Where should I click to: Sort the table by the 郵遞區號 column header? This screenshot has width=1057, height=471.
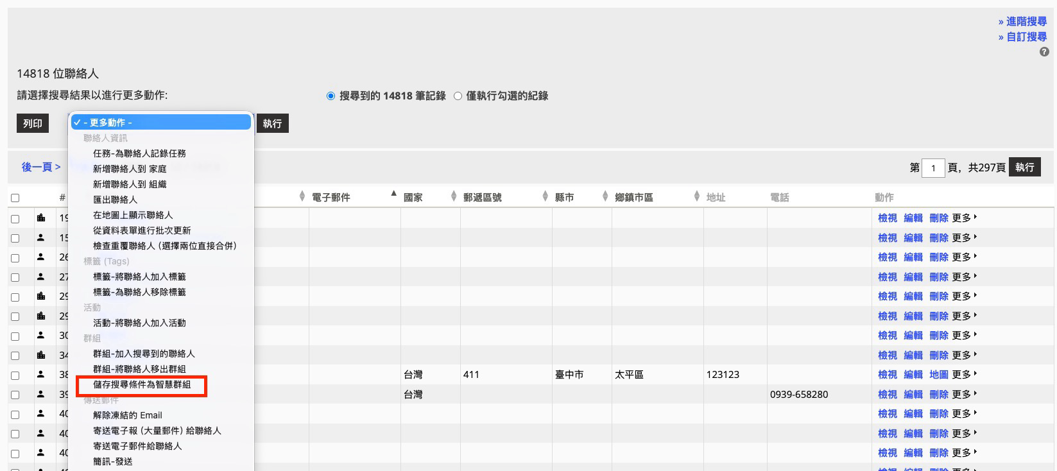[482, 198]
